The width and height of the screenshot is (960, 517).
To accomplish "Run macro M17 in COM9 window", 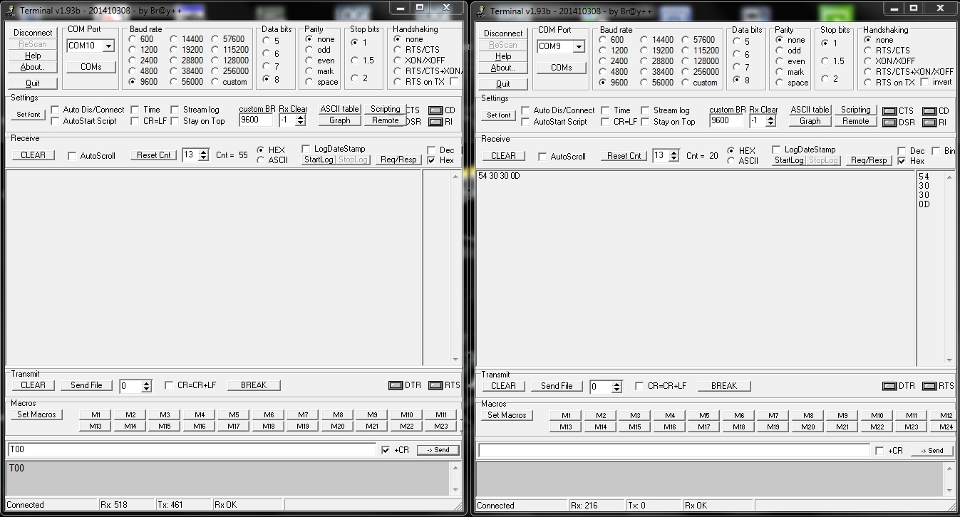I will [704, 427].
